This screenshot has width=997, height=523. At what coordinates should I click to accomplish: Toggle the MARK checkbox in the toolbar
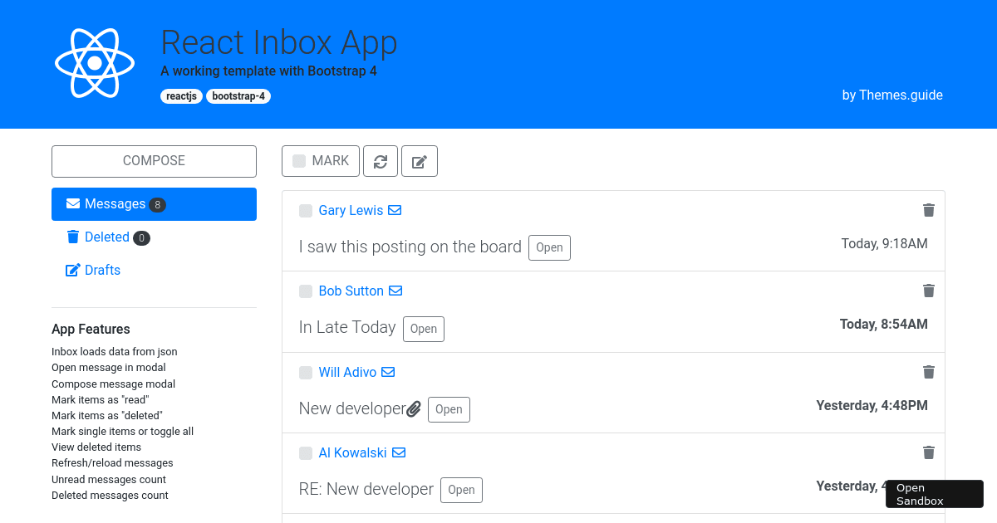[299, 160]
